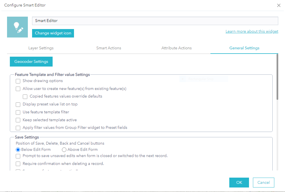Enable Copied features values override defaults
This screenshot has width=285, height=192.
click(25, 96)
